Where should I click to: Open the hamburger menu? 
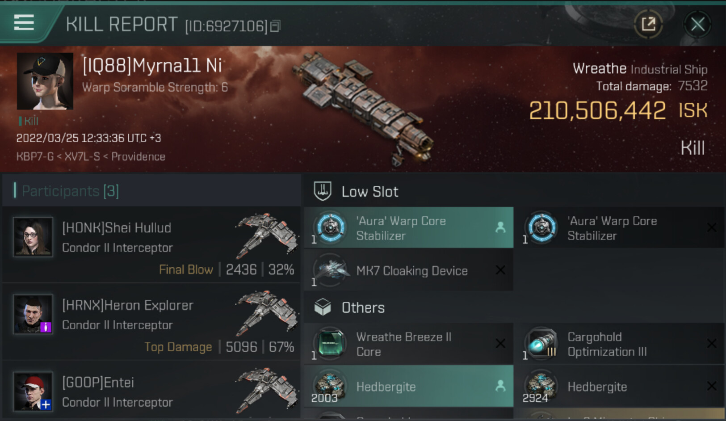[x=24, y=22]
